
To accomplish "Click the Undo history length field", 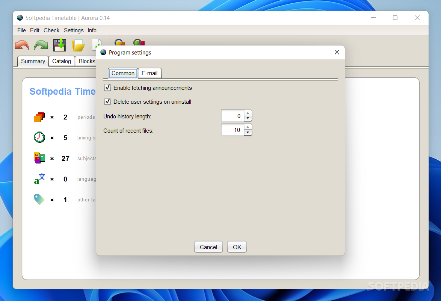I will point(233,116).
